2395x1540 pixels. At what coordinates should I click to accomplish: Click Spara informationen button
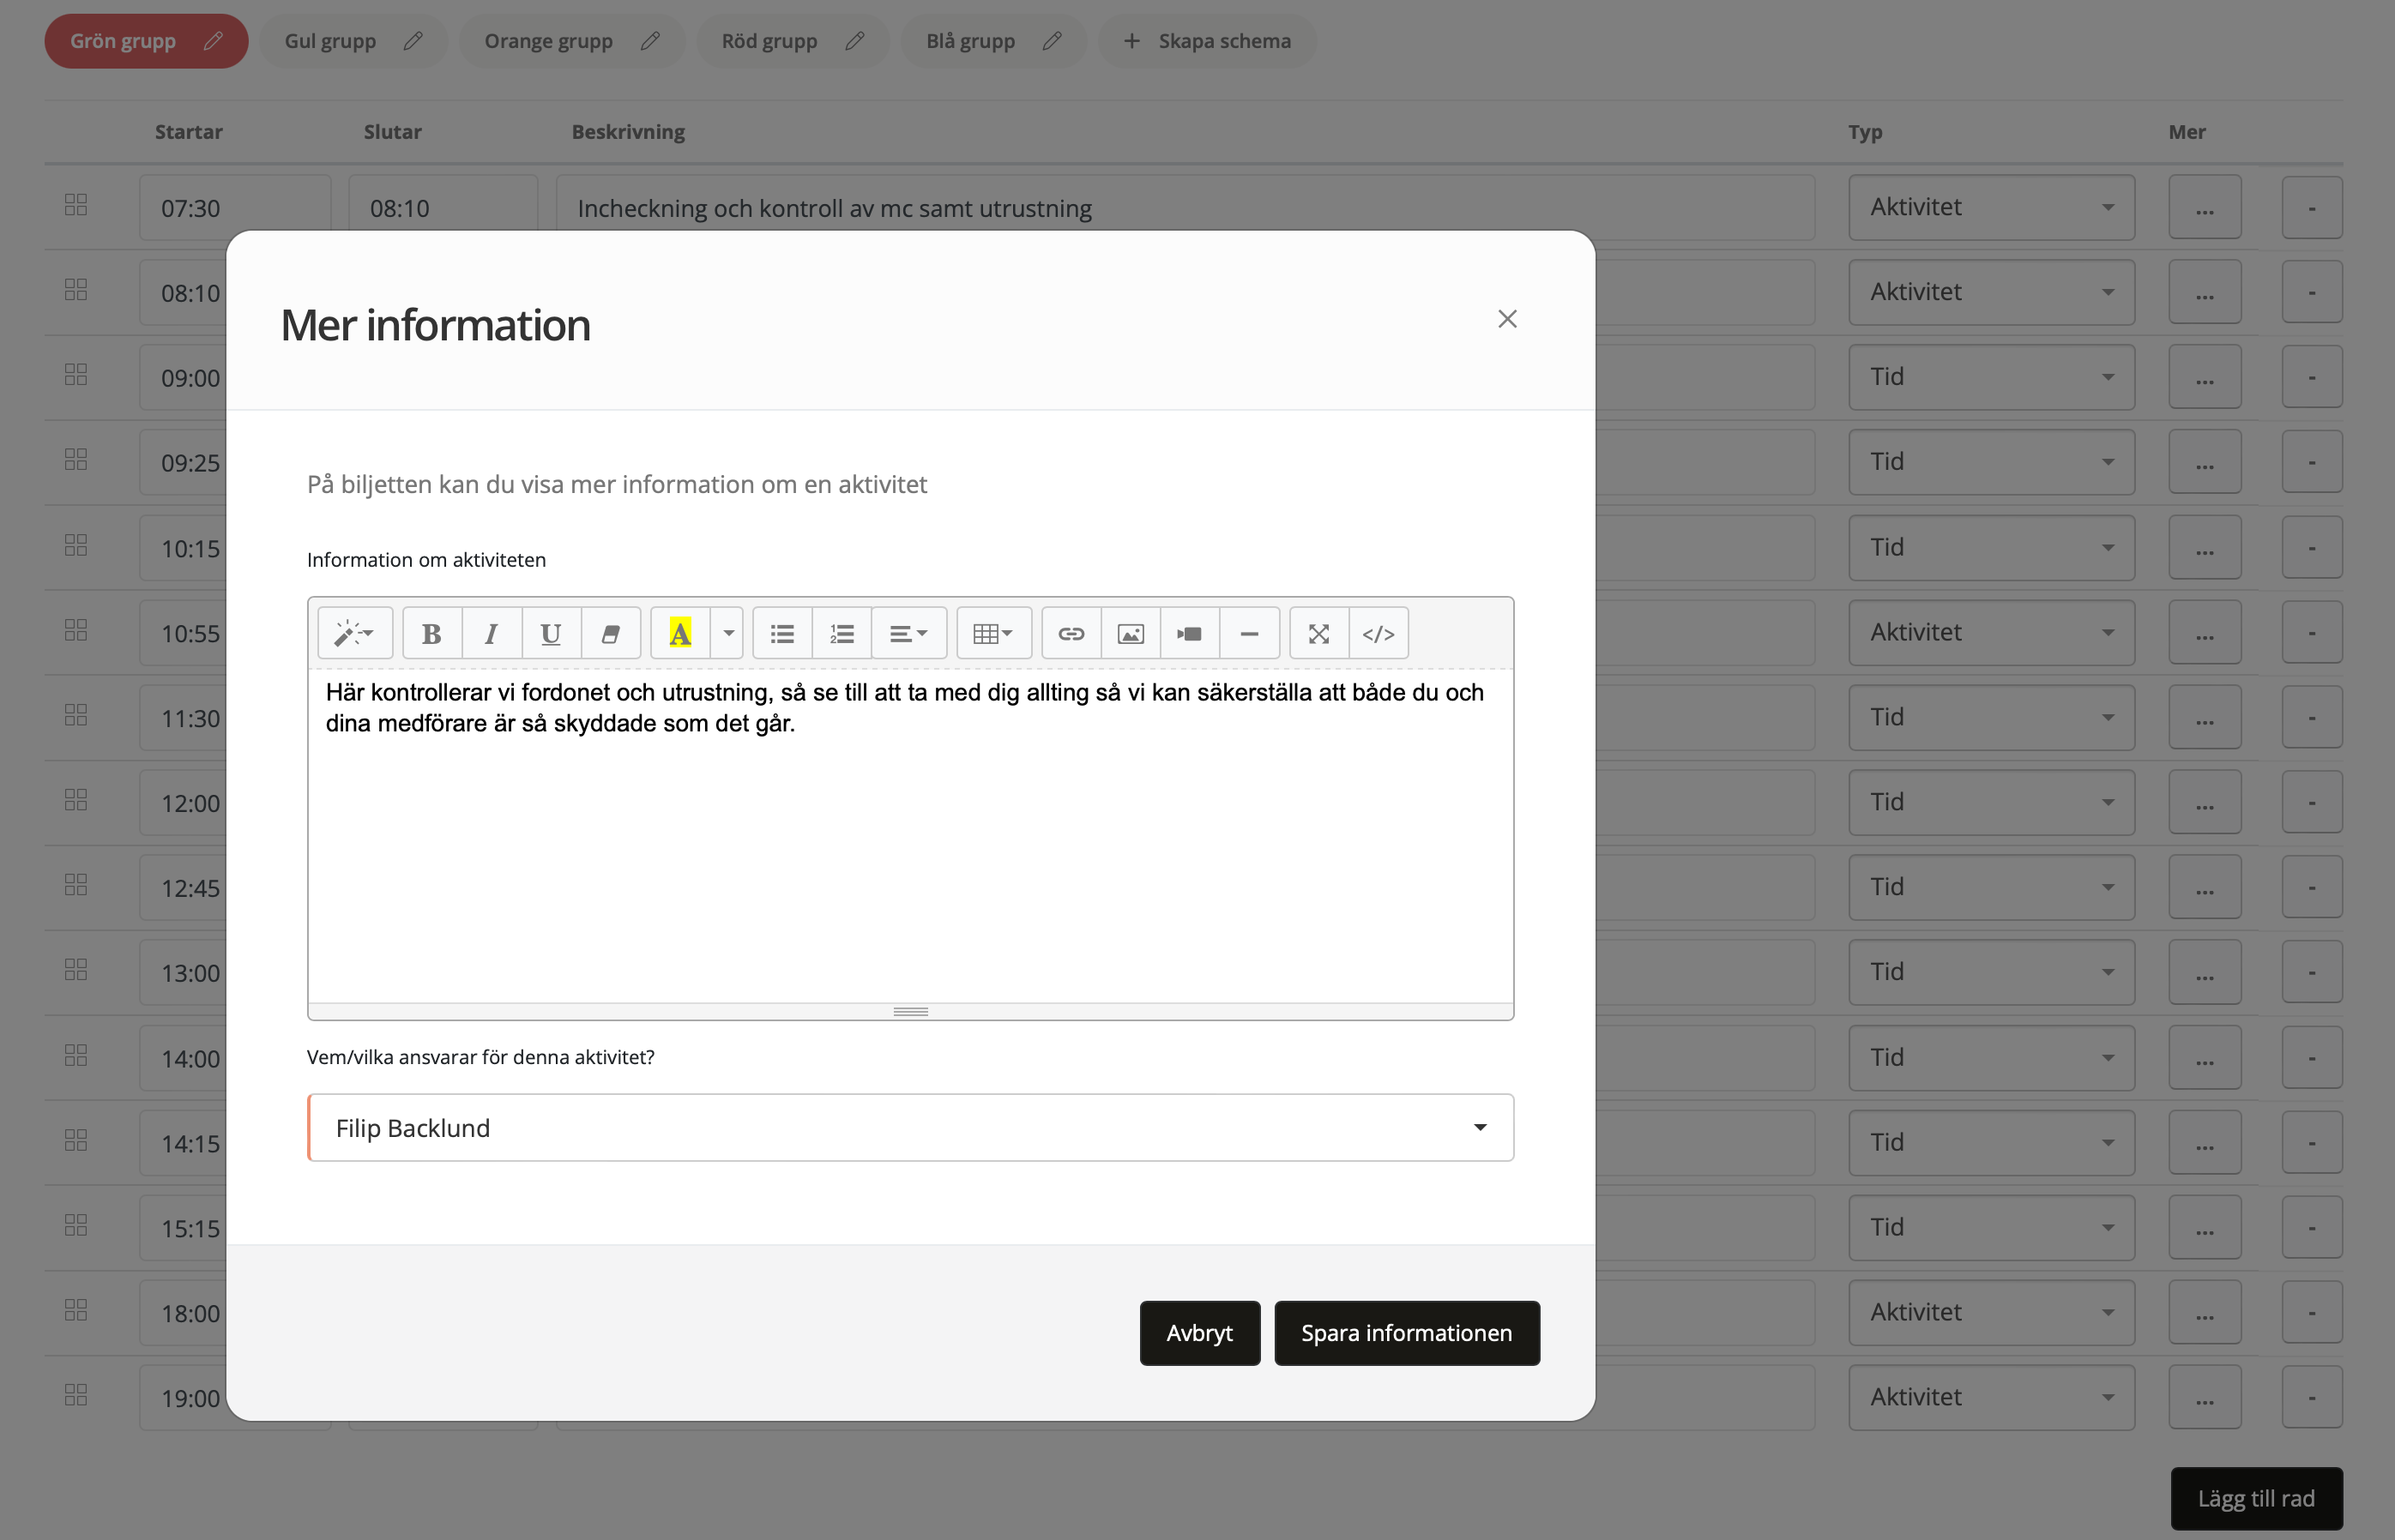point(1406,1332)
